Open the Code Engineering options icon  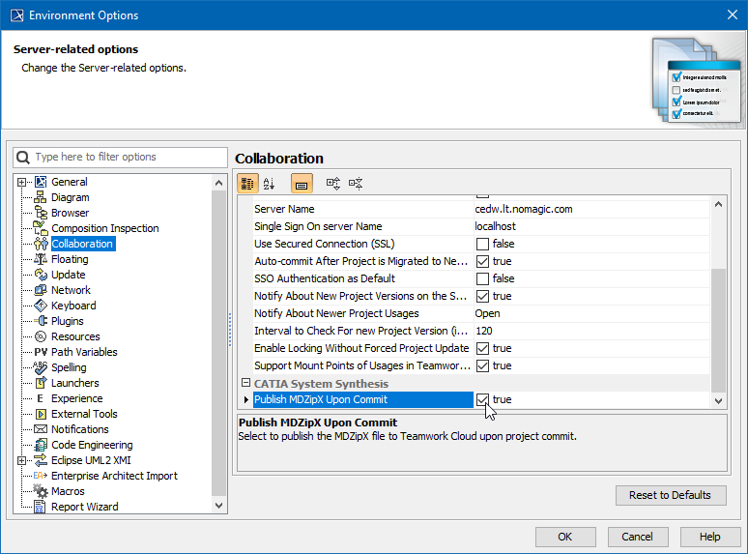[41, 445]
